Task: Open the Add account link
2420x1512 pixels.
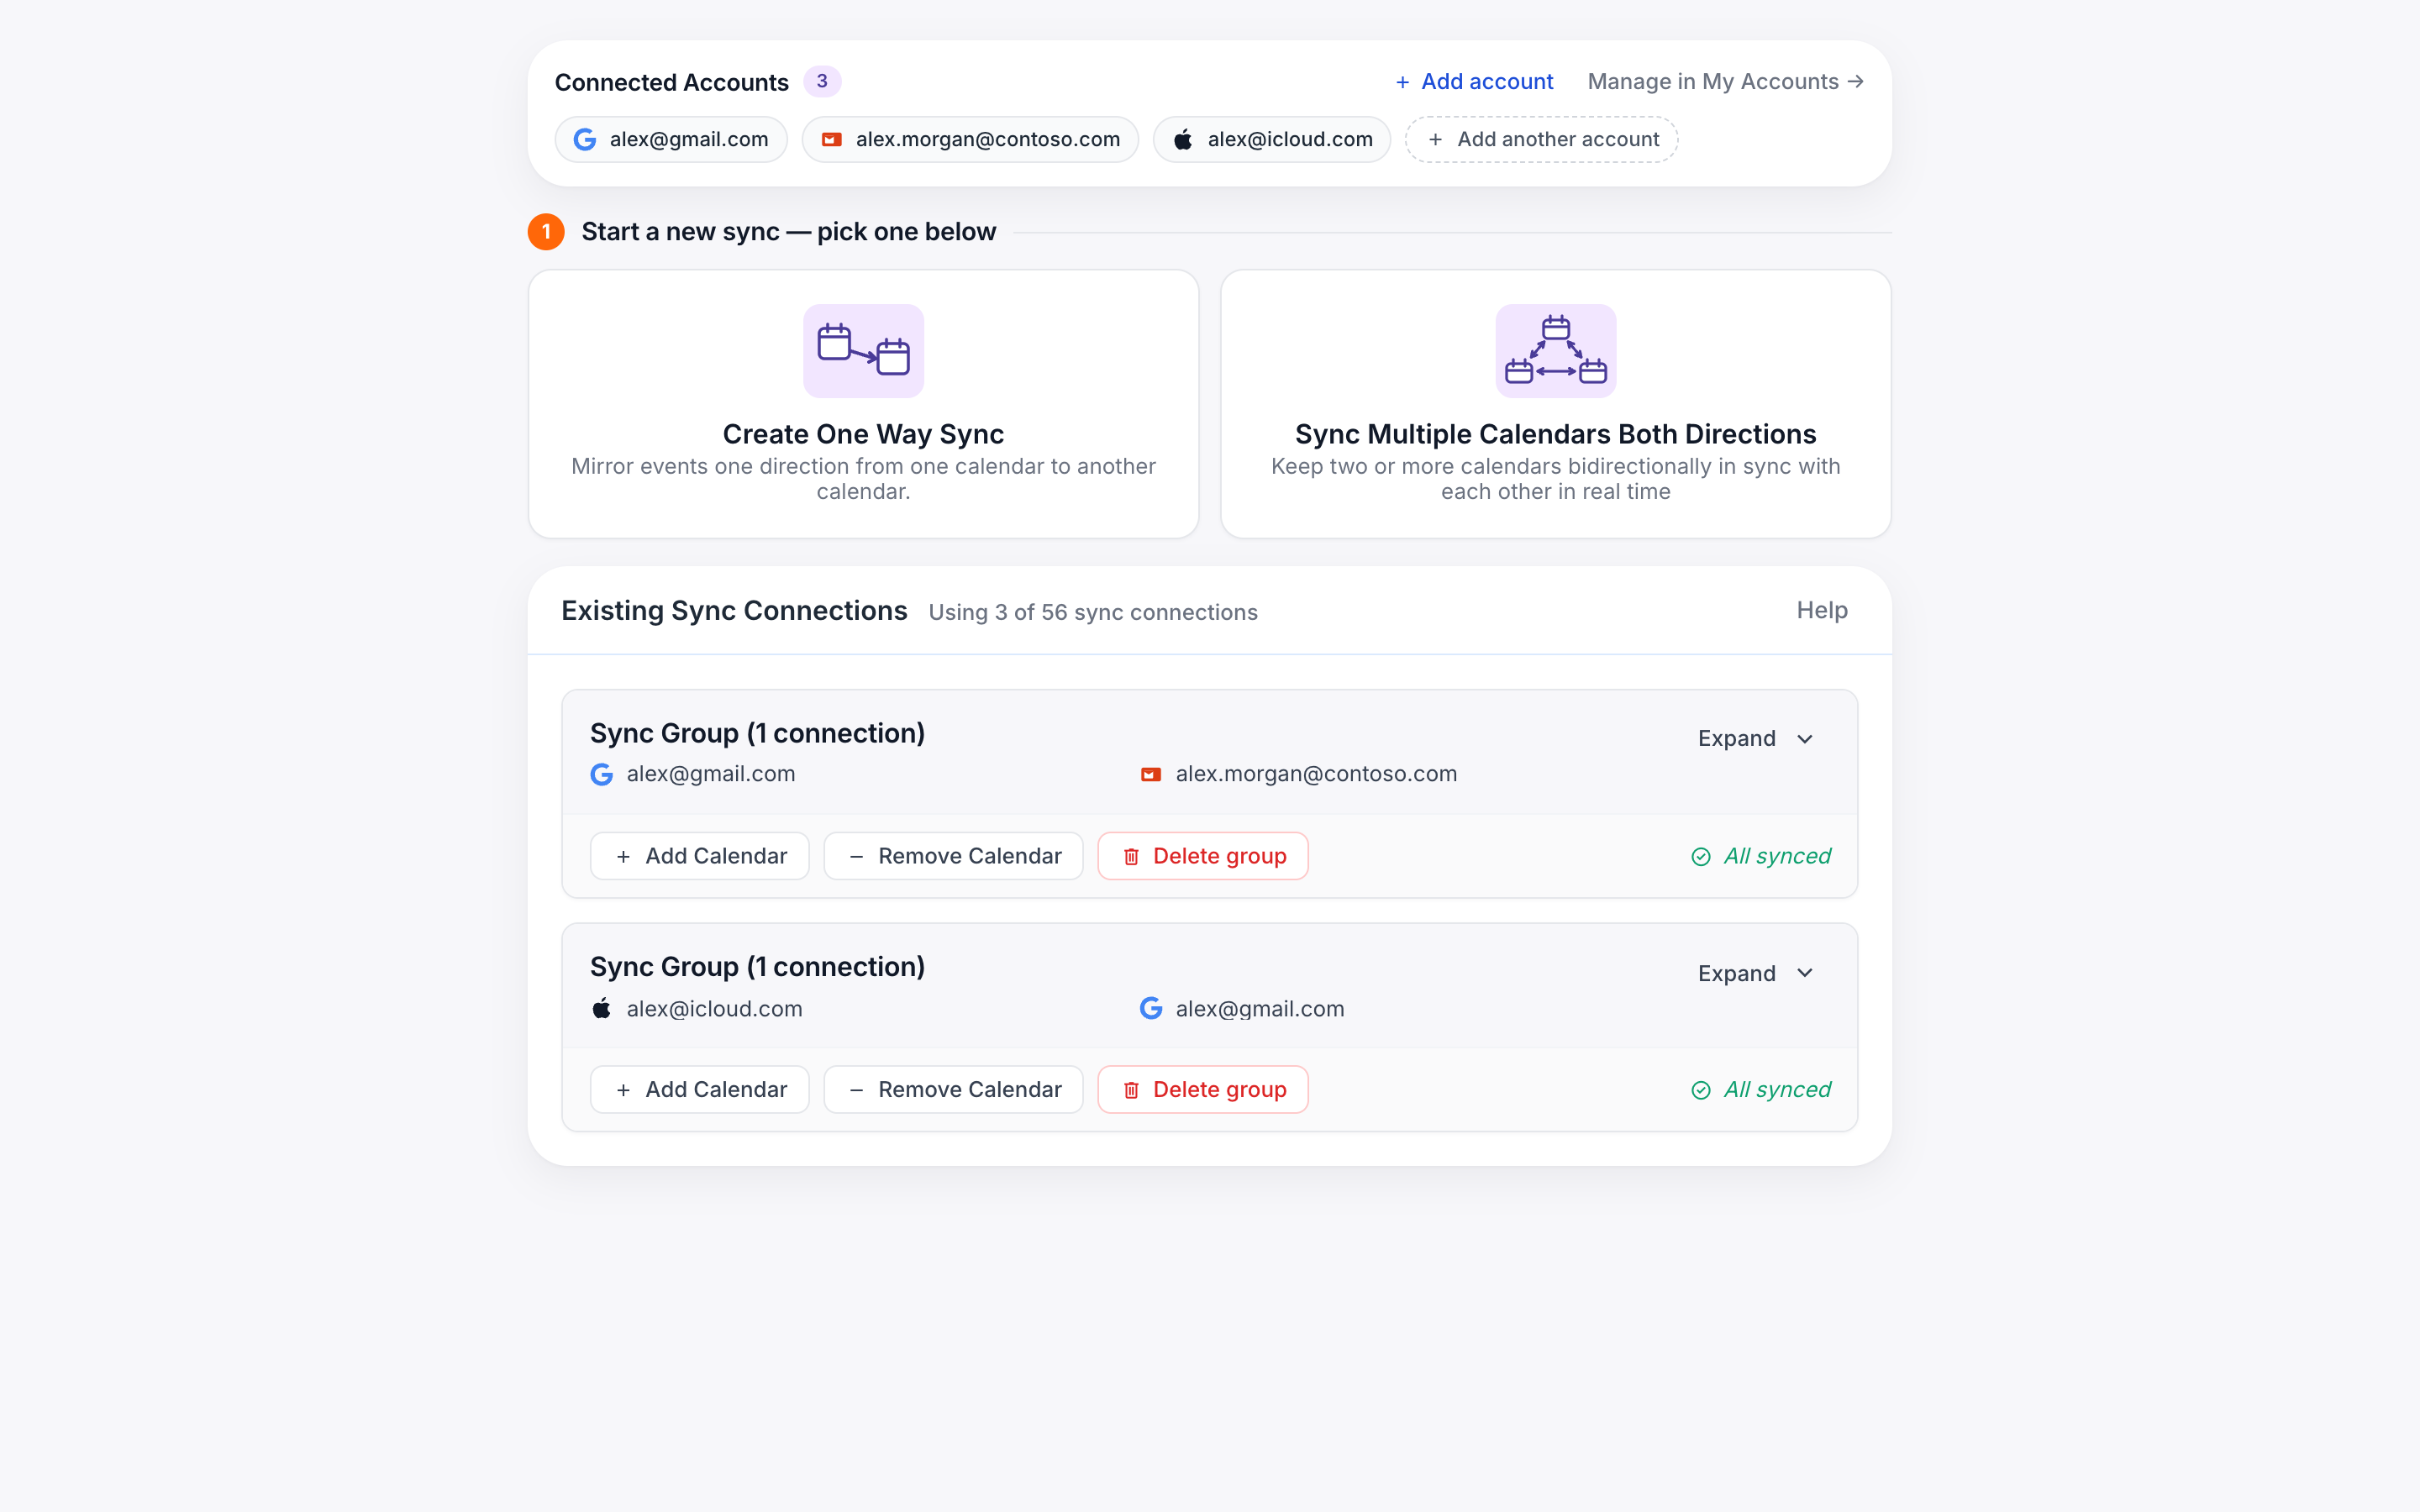Action: pyautogui.click(x=1474, y=81)
